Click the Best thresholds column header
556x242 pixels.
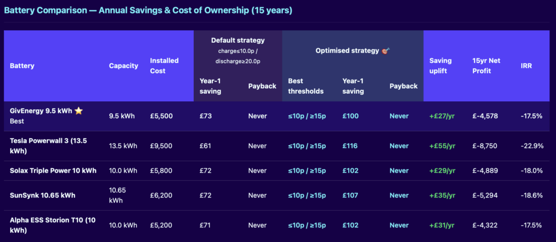[305, 86]
